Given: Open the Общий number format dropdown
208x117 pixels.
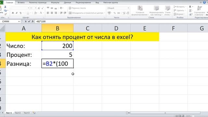Looking at the screenshot, I should 128,8.
